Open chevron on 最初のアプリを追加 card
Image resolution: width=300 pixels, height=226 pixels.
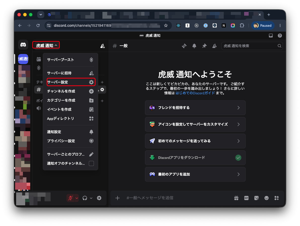pyautogui.click(x=238, y=174)
